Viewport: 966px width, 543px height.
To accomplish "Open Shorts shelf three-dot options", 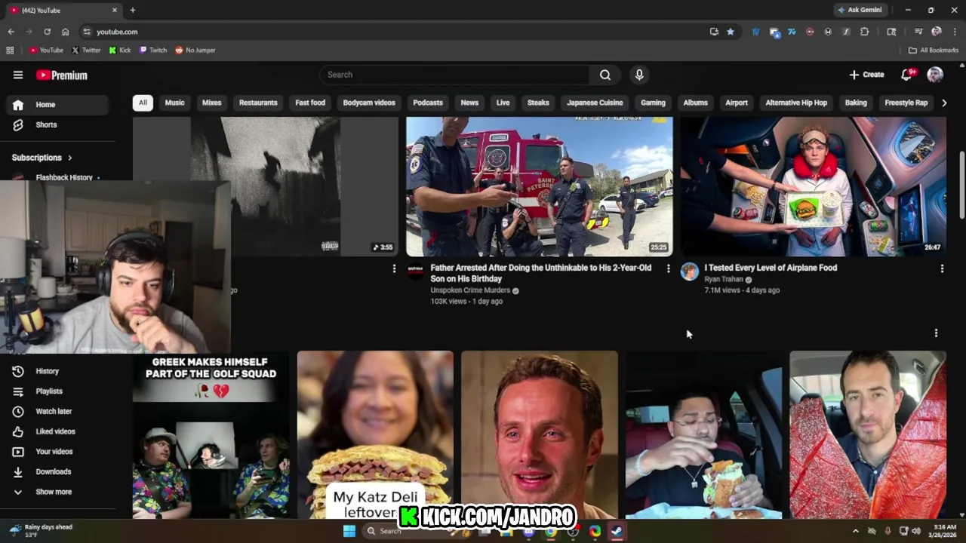I will click(x=936, y=333).
